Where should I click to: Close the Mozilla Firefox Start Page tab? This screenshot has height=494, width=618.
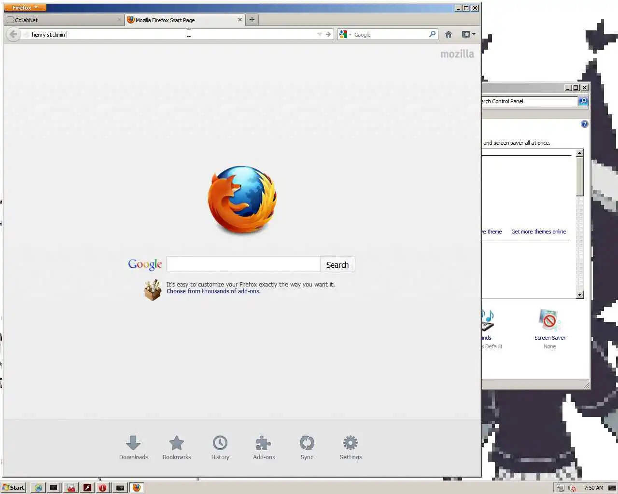pyautogui.click(x=239, y=20)
